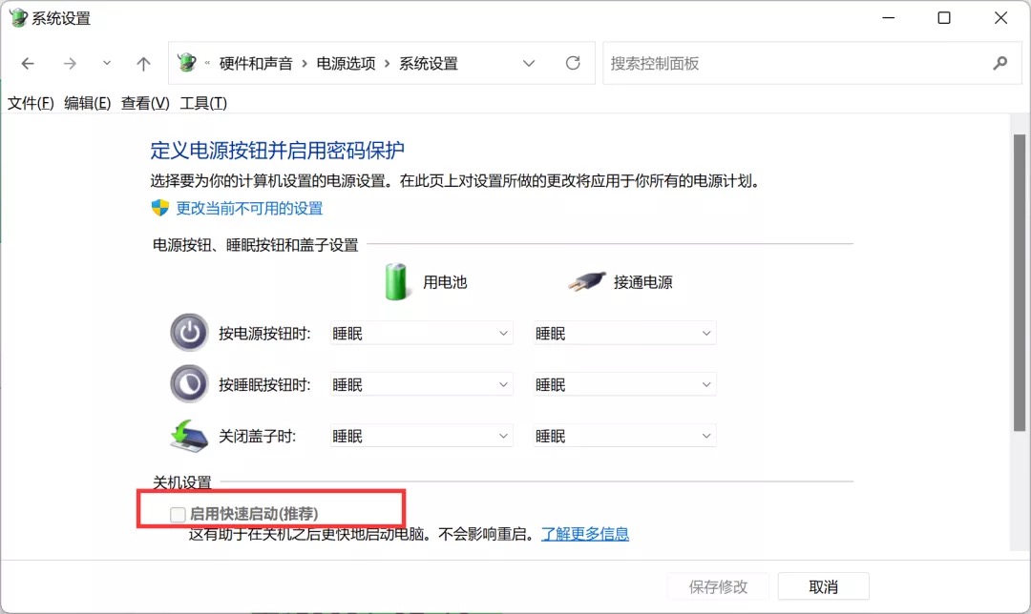Click 更改当前不可用的设置 link
Image resolution: width=1031 pixels, height=614 pixels.
[249, 208]
